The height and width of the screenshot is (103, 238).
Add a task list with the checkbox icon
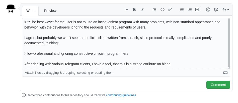click(x=197, y=10)
